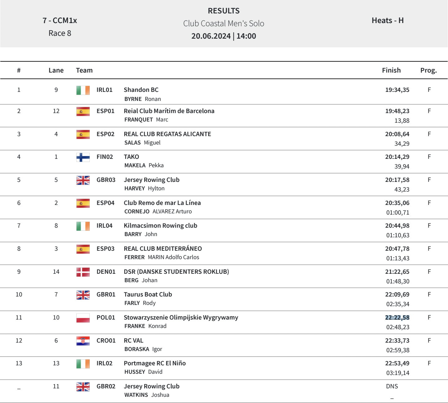Click the Polish flag next to POL01

click(x=83, y=318)
